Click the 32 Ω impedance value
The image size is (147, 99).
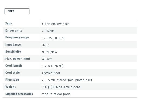click(x=46, y=45)
